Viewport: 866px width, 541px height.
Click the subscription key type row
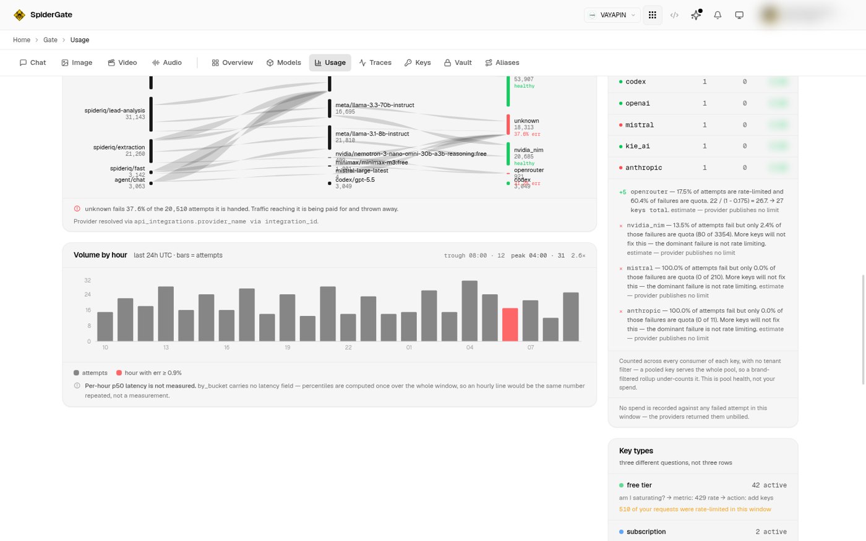click(703, 532)
